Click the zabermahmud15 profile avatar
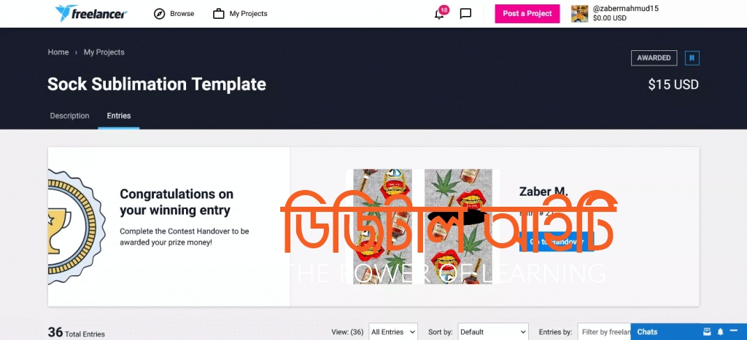Viewport: 747px width, 340px height. click(579, 13)
